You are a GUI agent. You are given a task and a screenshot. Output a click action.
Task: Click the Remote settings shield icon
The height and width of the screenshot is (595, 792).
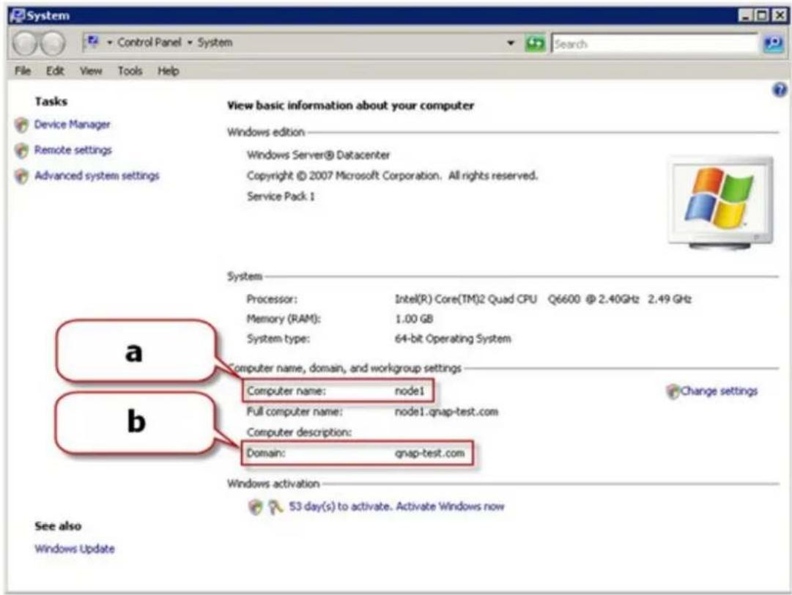click(x=21, y=150)
